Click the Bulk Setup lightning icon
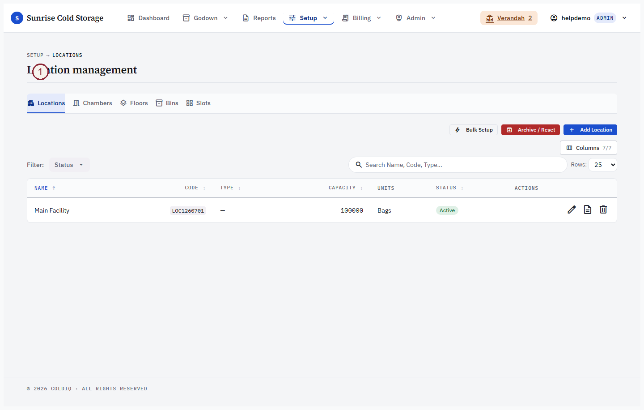The width and height of the screenshot is (644, 410). pyautogui.click(x=458, y=130)
